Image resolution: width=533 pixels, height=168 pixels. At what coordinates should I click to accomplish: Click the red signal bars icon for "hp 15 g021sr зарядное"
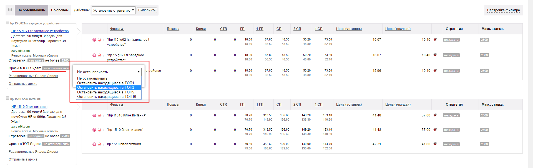(x=100, y=55)
